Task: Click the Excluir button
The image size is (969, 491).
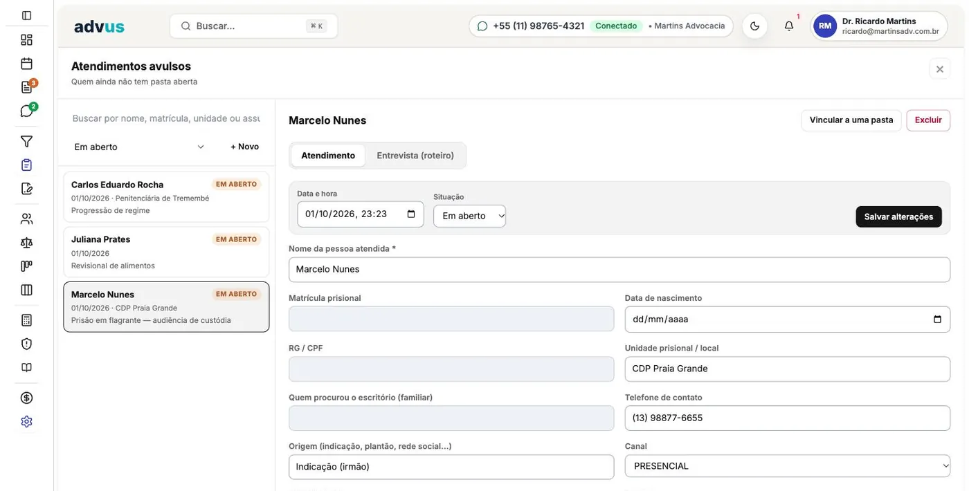Action: click(928, 120)
